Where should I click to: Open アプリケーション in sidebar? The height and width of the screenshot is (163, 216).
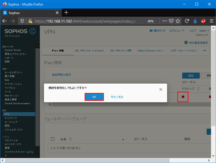coord(13,84)
